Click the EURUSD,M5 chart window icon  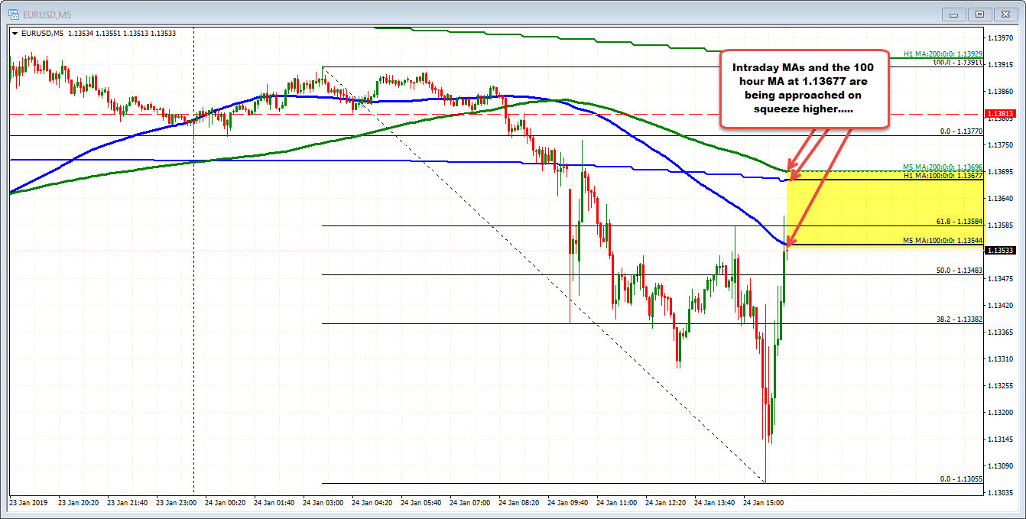click(x=14, y=14)
